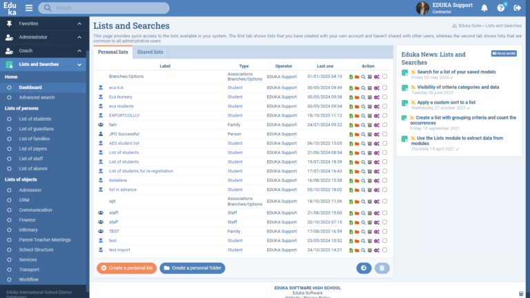Click the Eduka Suite breadcrumb link
The width and height of the screenshot is (530, 298).
pos(470,26)
